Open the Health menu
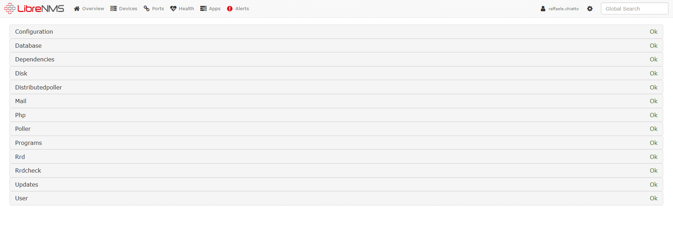Viewport: 673px width, 228px height. point(182,8)
